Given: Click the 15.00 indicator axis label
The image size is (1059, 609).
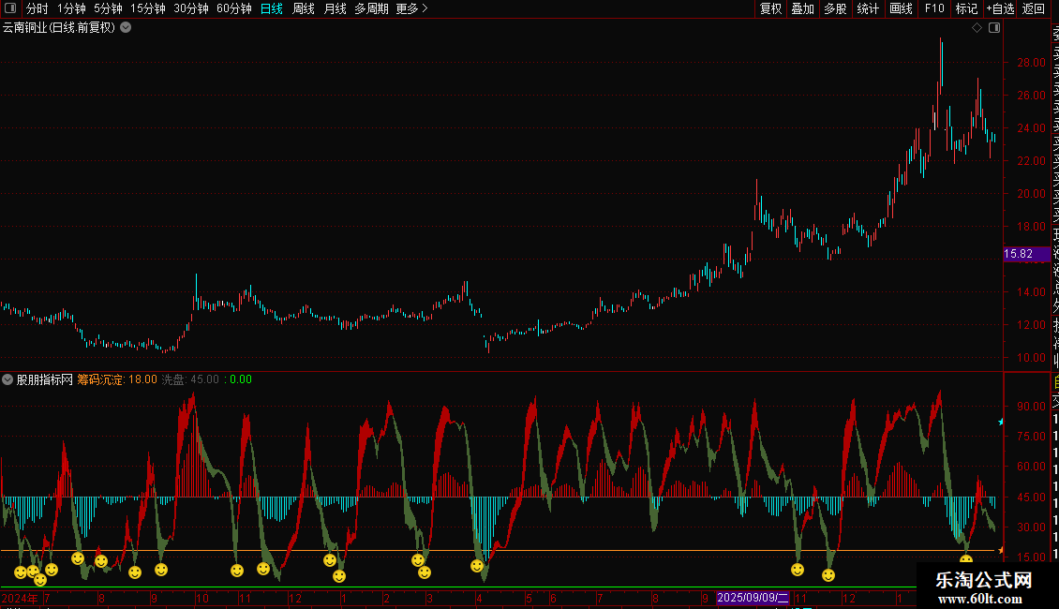Looking at the screenshot, I should click(1031, 557).
